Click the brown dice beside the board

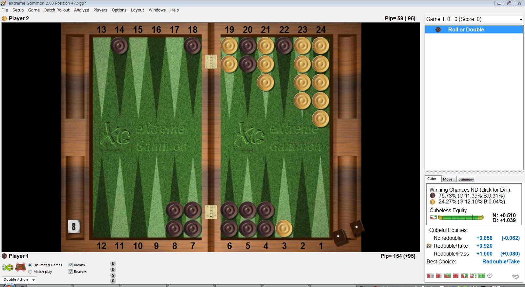tap(348, 233)
